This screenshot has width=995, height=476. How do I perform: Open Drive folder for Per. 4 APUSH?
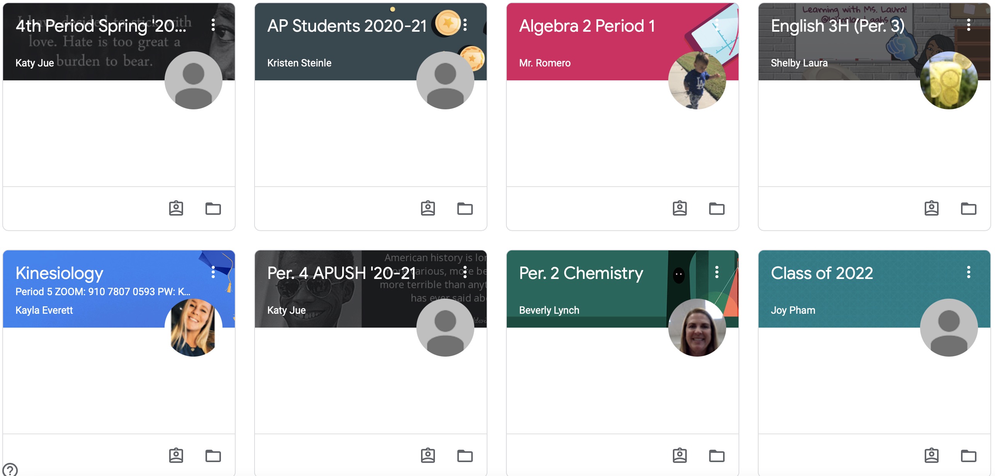coord(465,456)
